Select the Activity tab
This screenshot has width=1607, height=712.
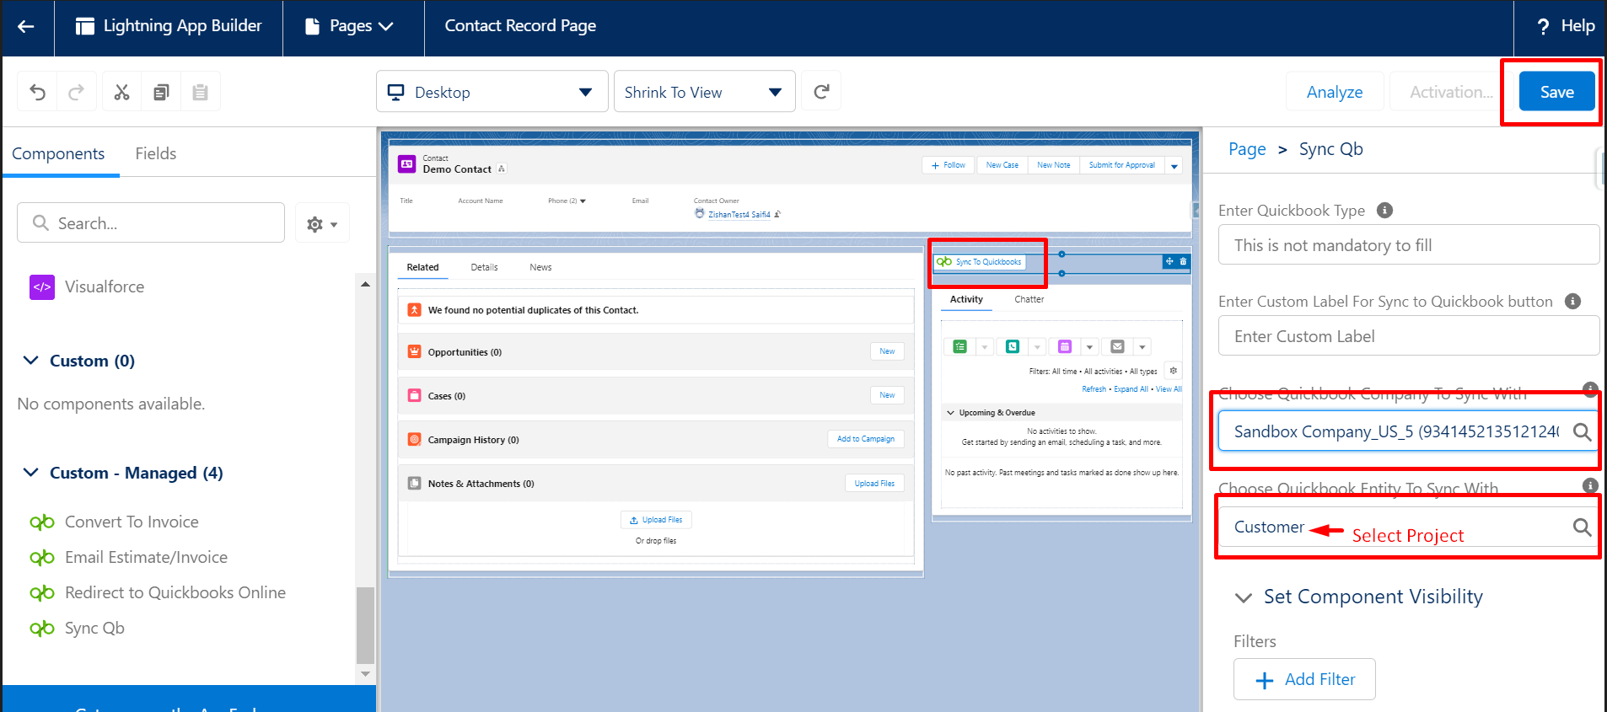(966, 299)
